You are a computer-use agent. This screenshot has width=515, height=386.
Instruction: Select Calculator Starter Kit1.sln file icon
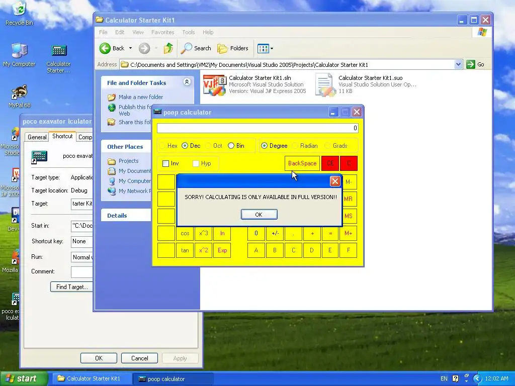(x=214, y=84)
